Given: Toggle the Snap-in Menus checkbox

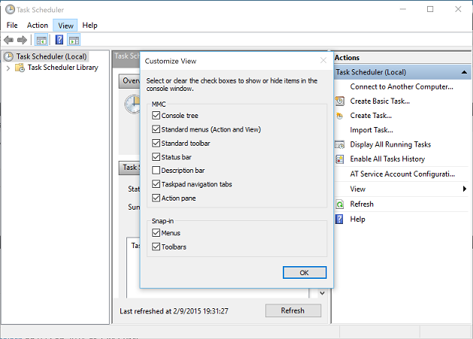Looking at the screenshot, I should [x=156, y=233].
